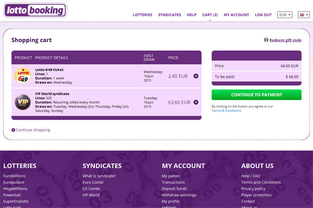Click the Continue to Payment button
313x208 pixels.
point(257,95)
